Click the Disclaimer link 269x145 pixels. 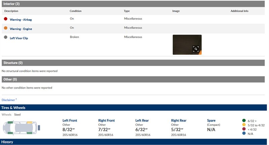pyautogui.click(x=8, y=100)
